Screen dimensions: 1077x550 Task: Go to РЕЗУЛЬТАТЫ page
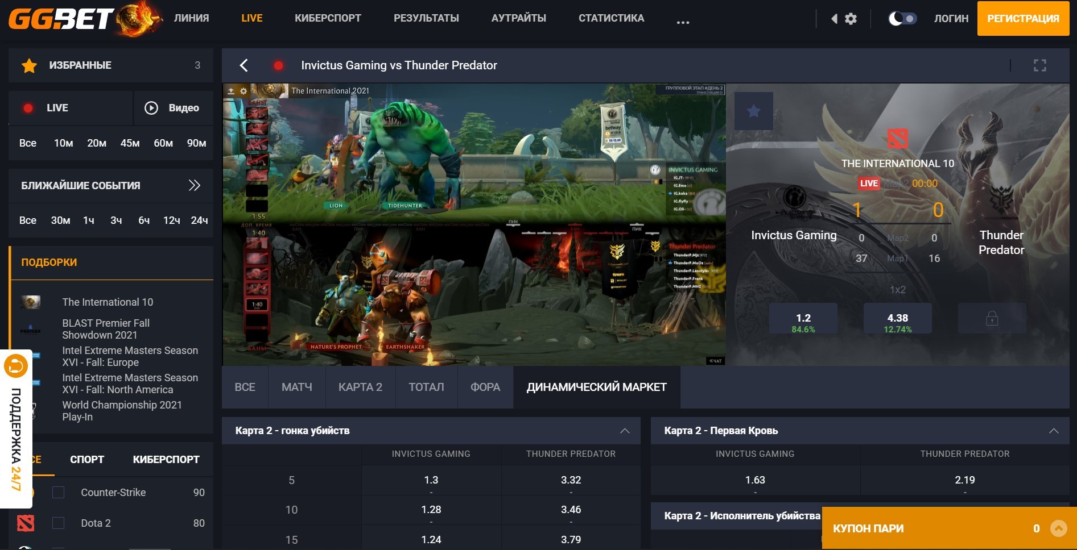tap(426, 18)
